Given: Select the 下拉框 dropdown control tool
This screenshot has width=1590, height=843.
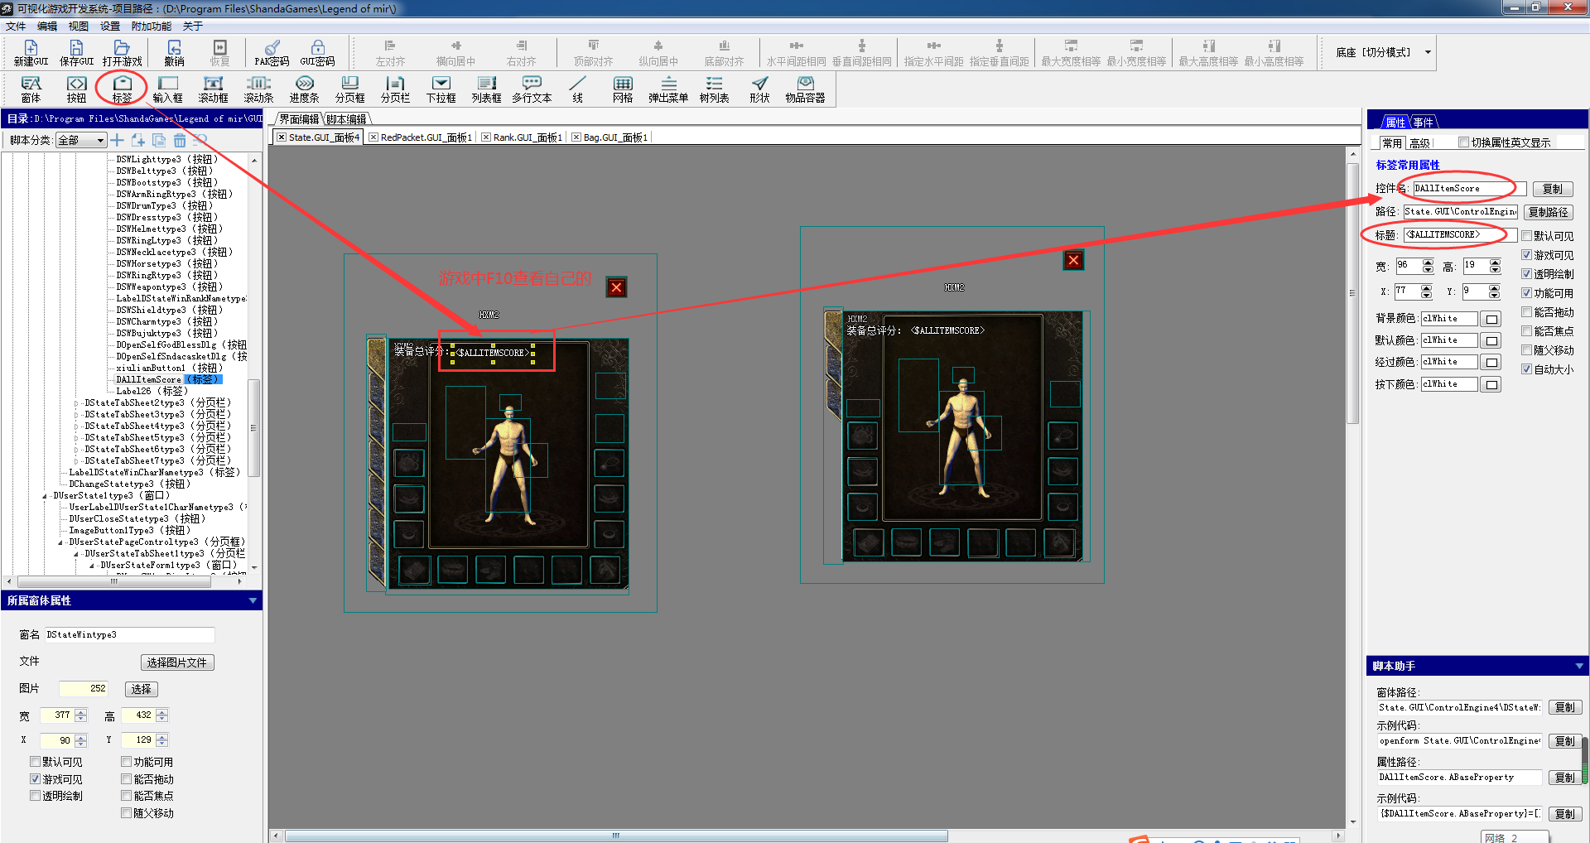Looking at the screenshot, I should (441, 89).
